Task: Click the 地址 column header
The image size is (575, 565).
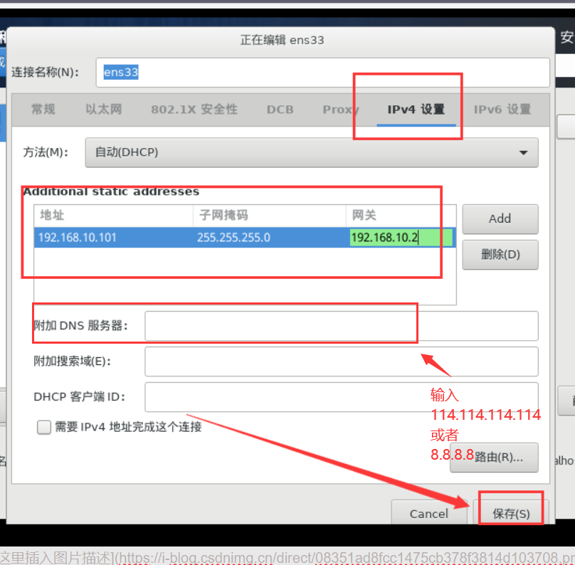Action: click(113, 216)
